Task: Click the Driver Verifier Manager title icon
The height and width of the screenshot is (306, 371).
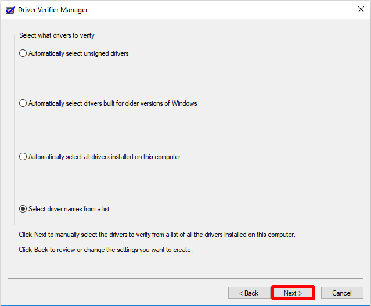Action: click(10, 10)
